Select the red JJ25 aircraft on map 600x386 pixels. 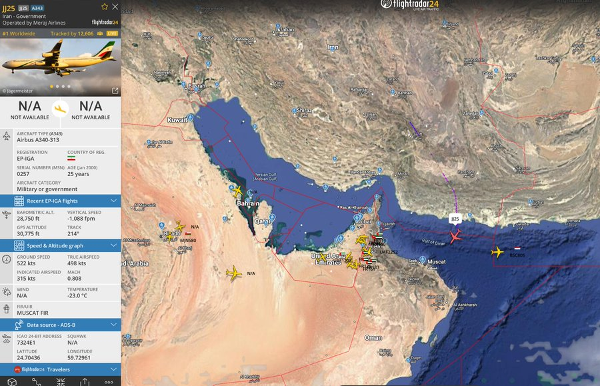[x=455, y=237]
